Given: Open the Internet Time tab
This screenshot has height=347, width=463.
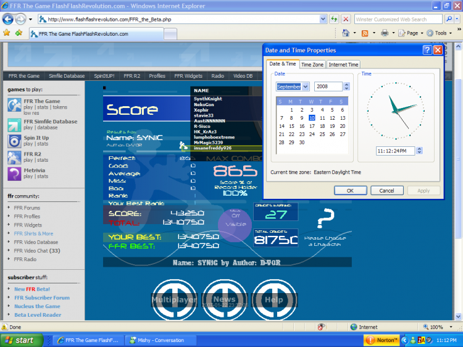Looking at the screenshot, I should pos(343,64).
